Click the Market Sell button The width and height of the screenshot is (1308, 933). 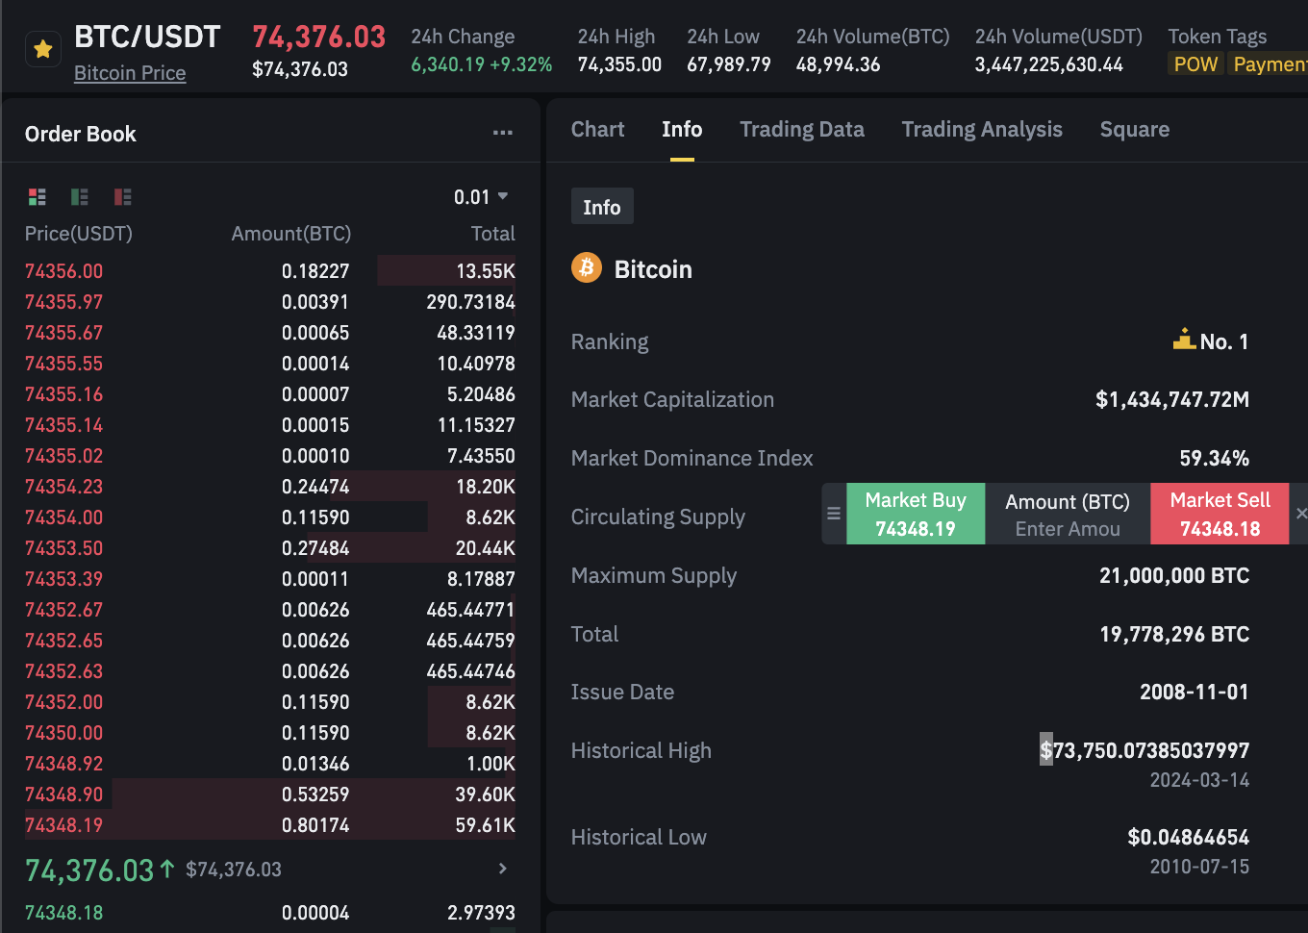point(1219,514)
